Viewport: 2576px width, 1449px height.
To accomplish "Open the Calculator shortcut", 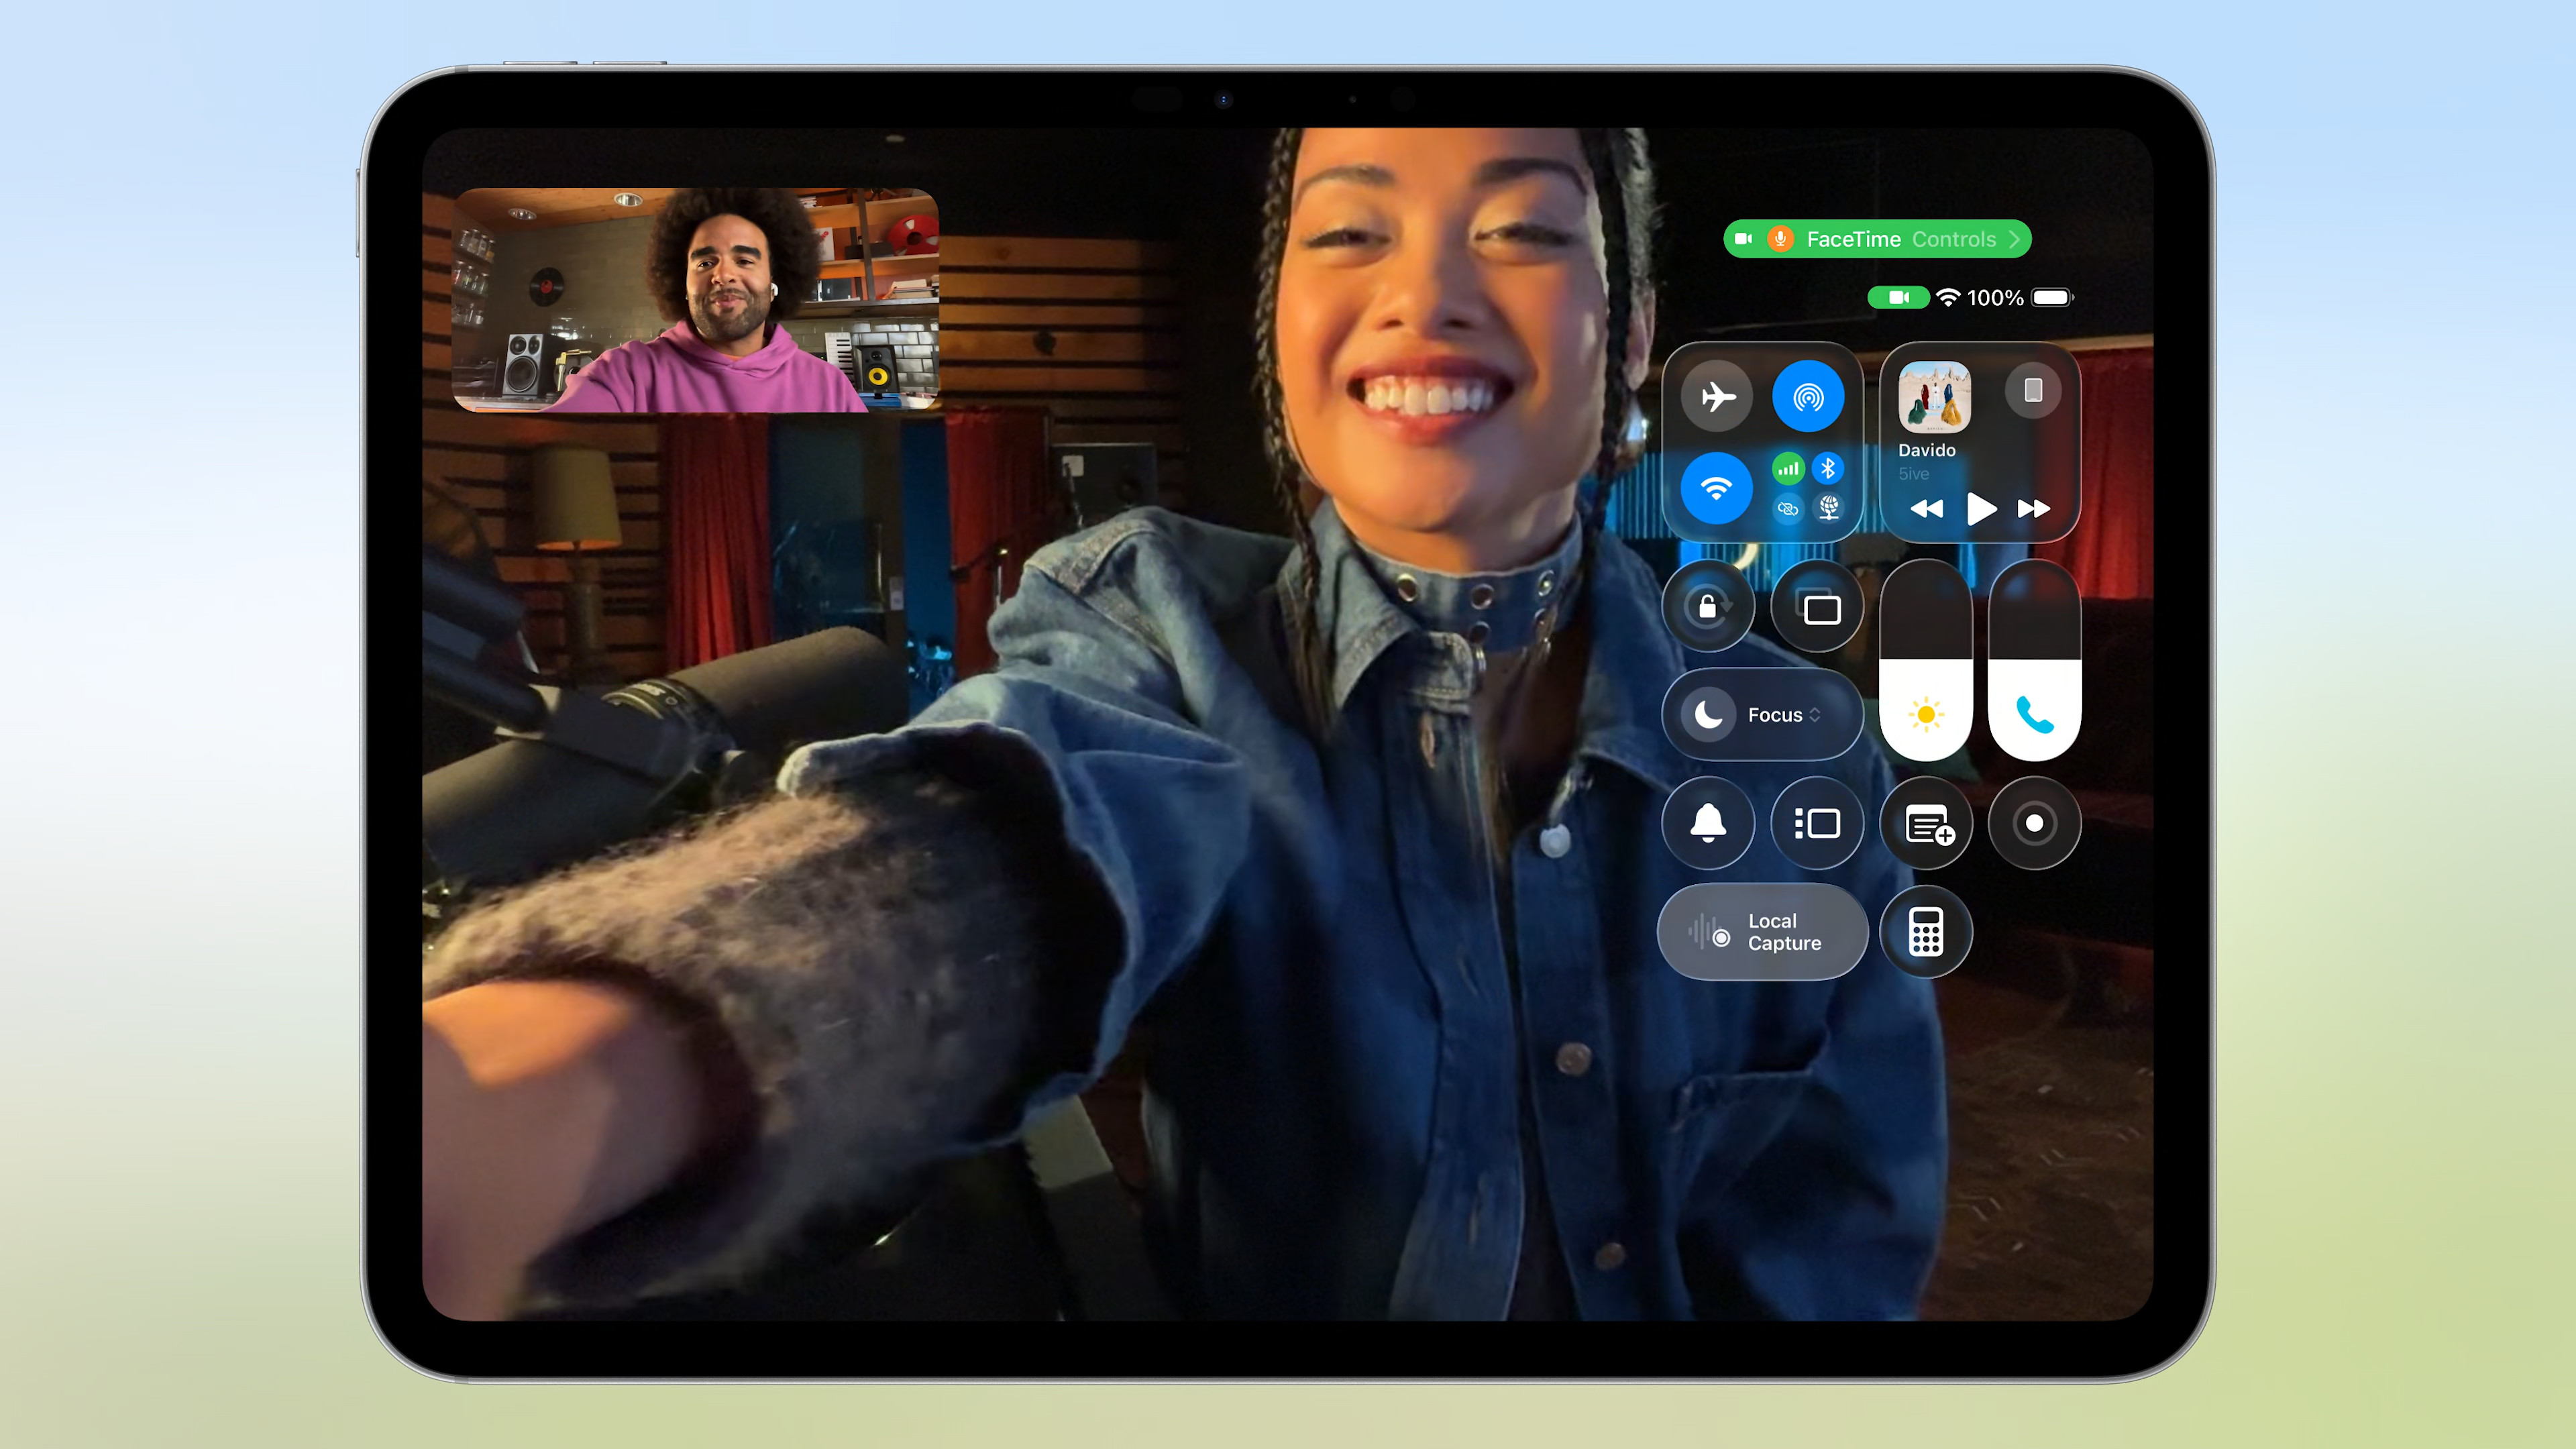I will click(x=1925, y=932).
